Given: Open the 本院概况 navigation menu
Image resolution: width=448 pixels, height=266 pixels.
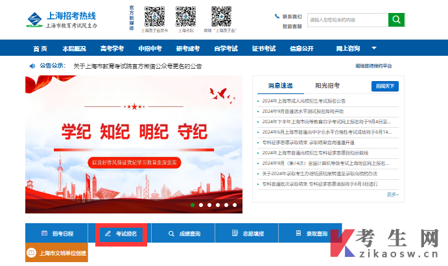Looking at the screenshot, I should pyautogui.click(x=75, y=49).
